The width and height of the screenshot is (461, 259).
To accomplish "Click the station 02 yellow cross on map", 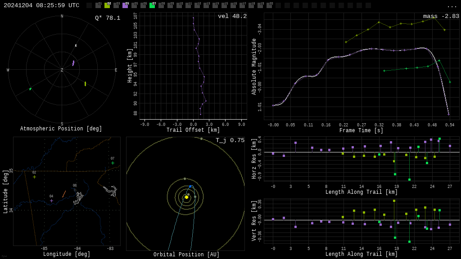I will click(34, 177).
